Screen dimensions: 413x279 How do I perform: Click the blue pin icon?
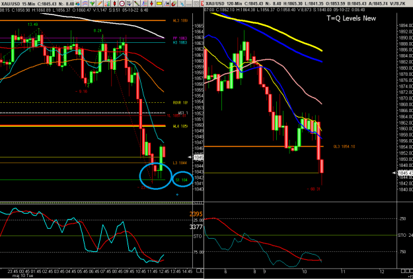point(182,4)
